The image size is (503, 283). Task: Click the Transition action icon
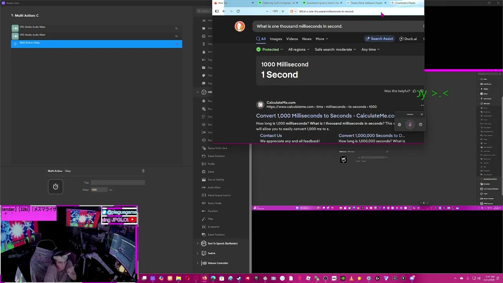click(204, 211)
